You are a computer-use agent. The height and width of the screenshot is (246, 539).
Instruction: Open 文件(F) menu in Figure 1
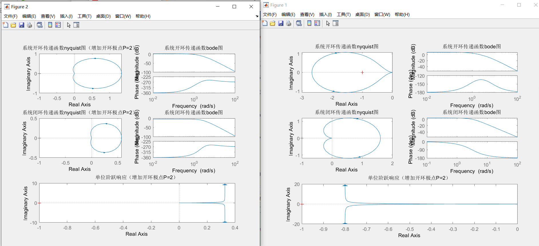(x=270, y=15)
